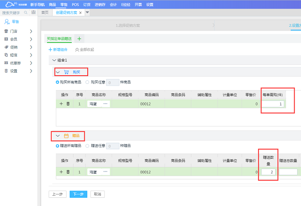Click the 新增组合 link
Screen dimensions: 301x206
pos(58,49)
